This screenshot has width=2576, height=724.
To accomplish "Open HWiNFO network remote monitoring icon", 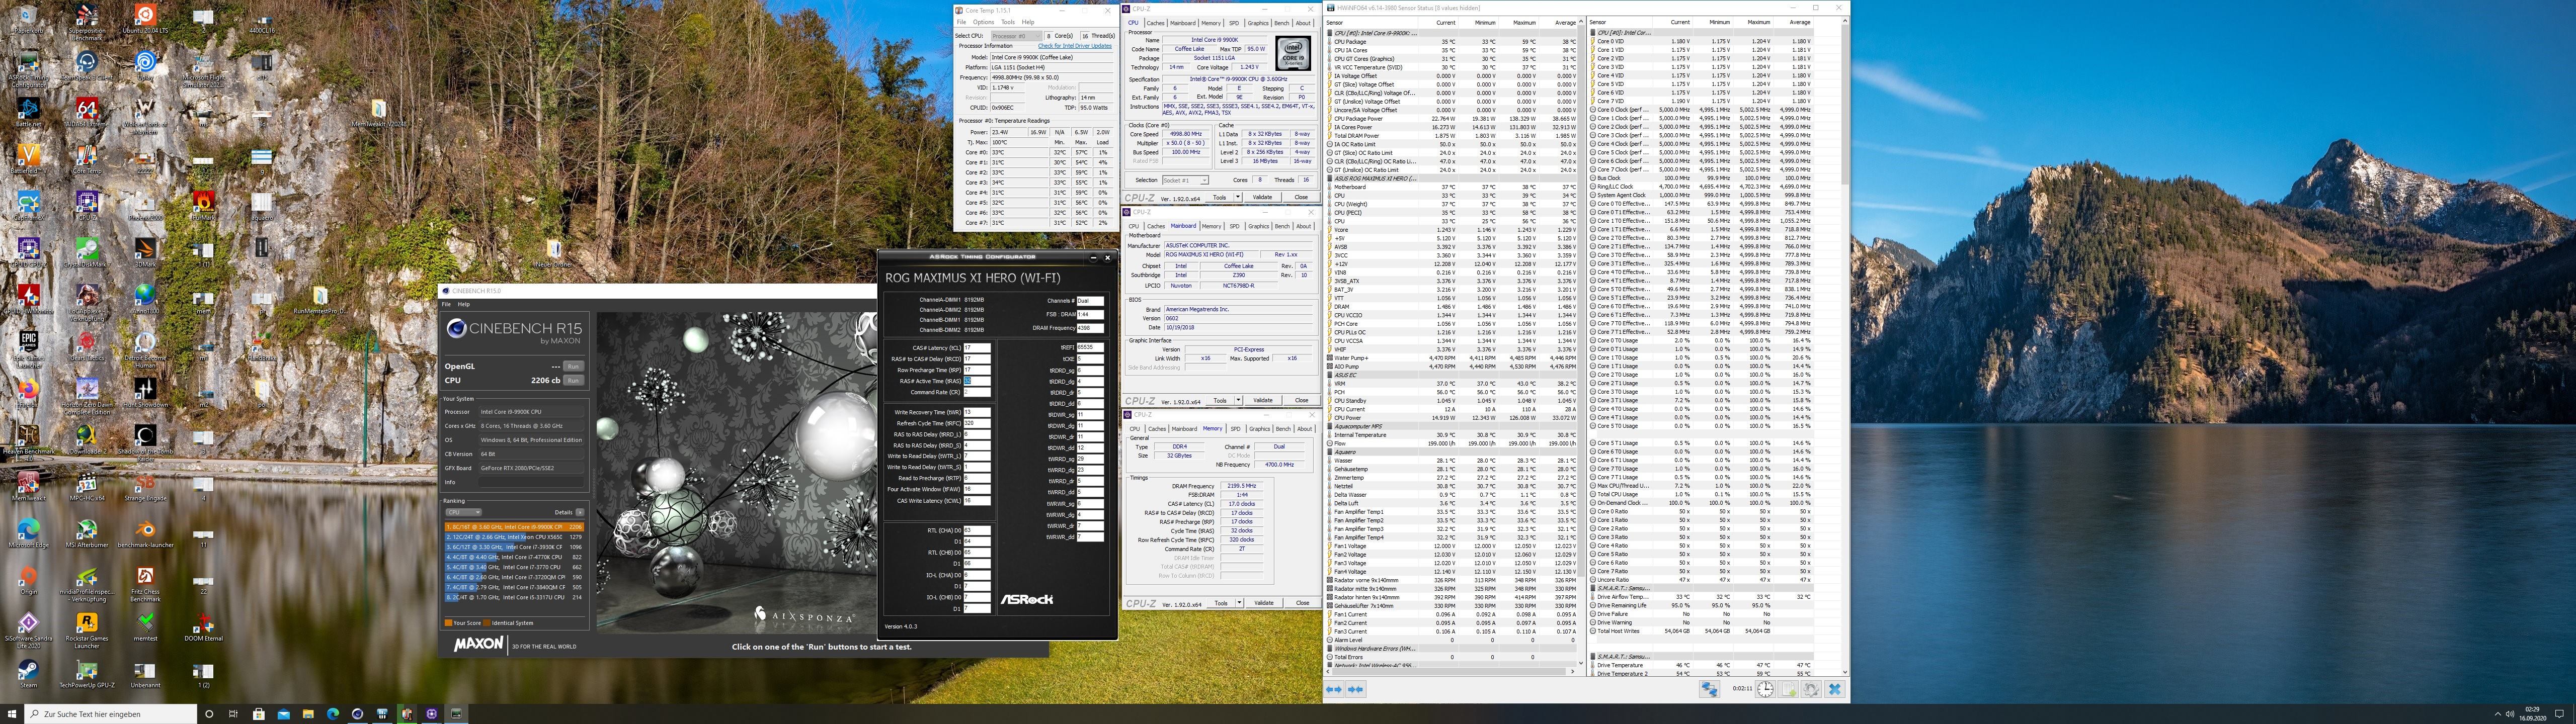I will coord(1709,689).
